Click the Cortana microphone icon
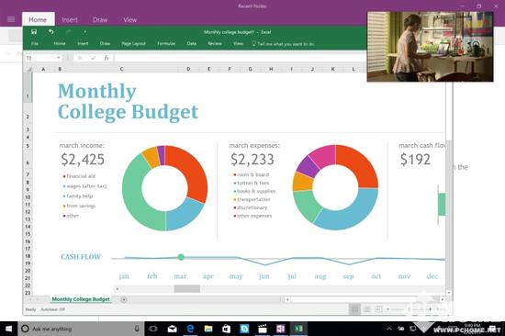 pos(137,329)
